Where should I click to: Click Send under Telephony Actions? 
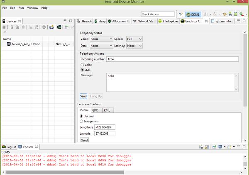pyautogui.click(x=83, y=96)
